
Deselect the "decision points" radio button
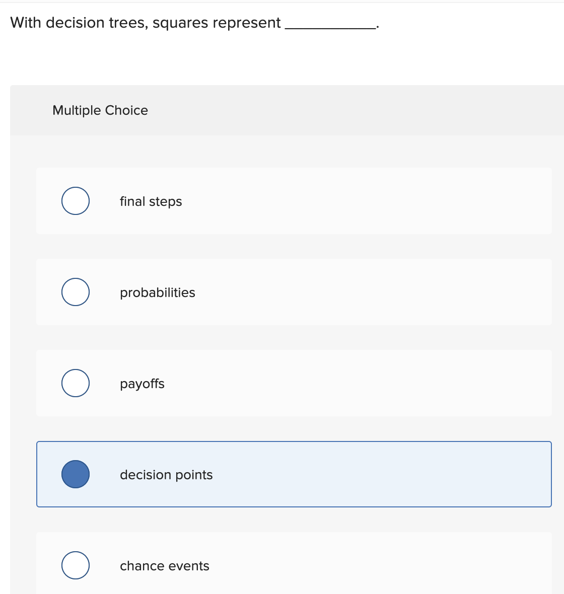pyautogui.click(x=76, y=474)
